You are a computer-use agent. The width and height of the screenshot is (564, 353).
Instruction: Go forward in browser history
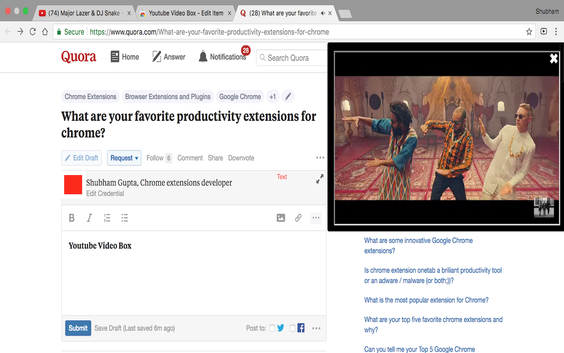point(20,32)
